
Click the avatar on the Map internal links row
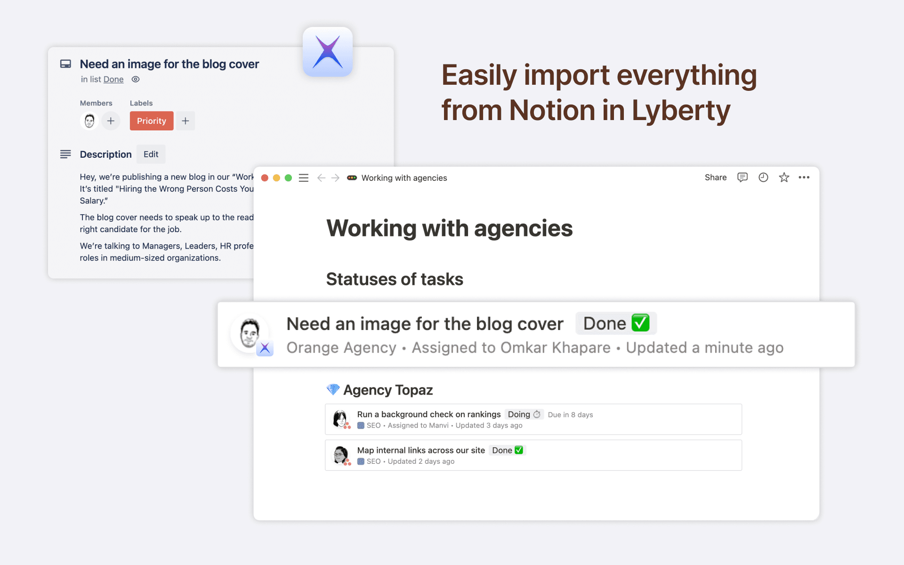pos(340,455)
